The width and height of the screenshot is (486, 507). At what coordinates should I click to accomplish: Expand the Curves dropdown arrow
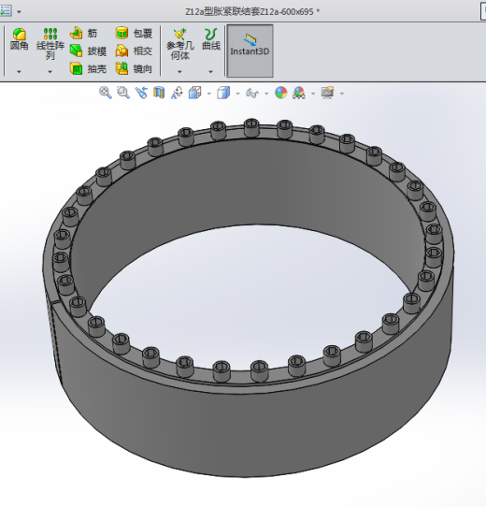click(x=210, y=71)
